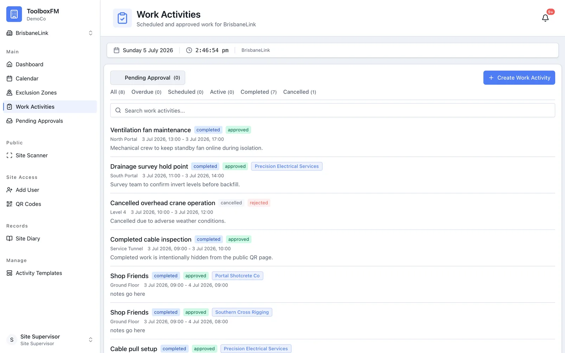This screenshot has width=565, height=353.
Task: Click the Pending Approval (0) button
Action: (x=148, y=78)
